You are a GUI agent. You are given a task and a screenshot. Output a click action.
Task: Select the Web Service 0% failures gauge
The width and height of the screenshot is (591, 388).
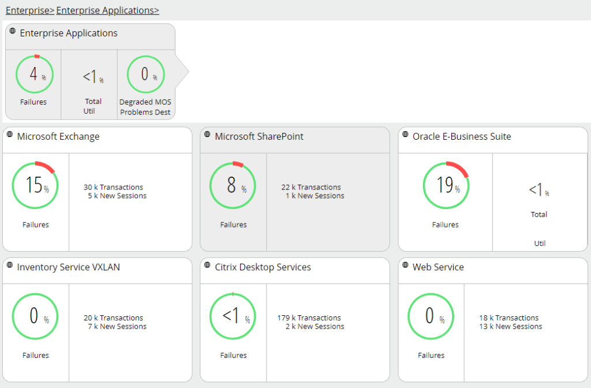[x=431, y=316]
